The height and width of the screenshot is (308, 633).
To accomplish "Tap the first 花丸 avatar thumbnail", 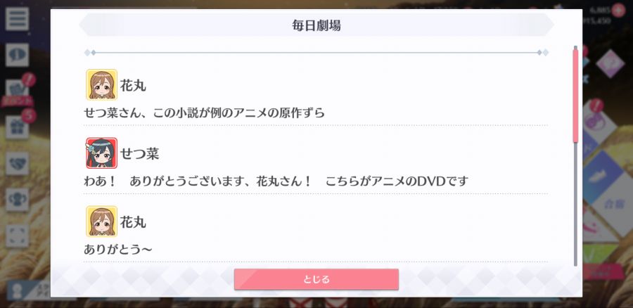I will coord(101,85).
